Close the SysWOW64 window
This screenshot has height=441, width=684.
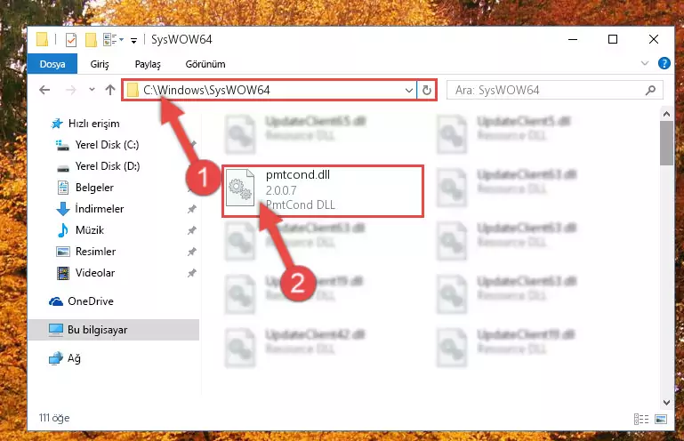click(x=654, y=39)
